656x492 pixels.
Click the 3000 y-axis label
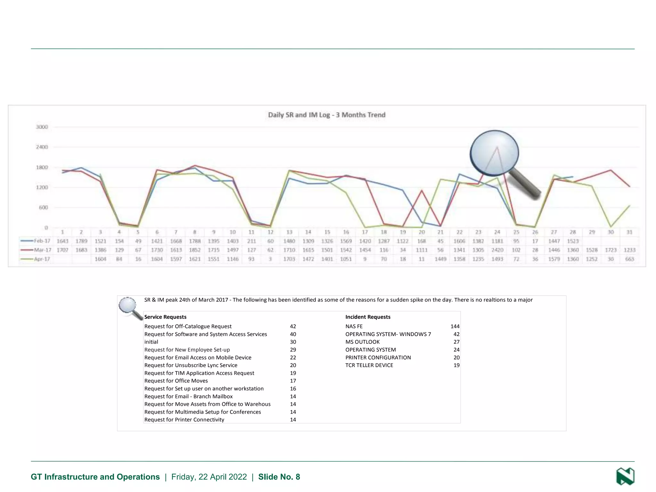pos(42,127)
